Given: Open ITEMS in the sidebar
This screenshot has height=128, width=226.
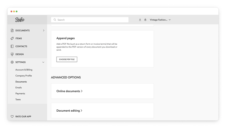Looking at the screenshot, I should 19,38.
